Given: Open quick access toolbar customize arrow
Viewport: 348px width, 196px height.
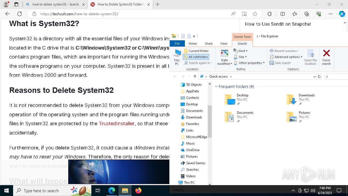Looking at the screenshot, I should [194, 36].
